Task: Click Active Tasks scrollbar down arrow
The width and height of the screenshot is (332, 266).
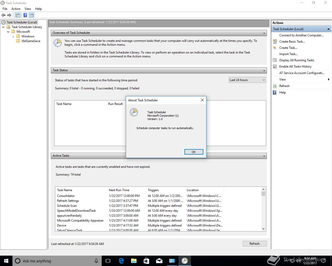Action: (x=263, y=229)
